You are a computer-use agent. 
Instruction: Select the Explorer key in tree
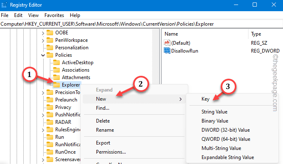[x=71, y=85]
